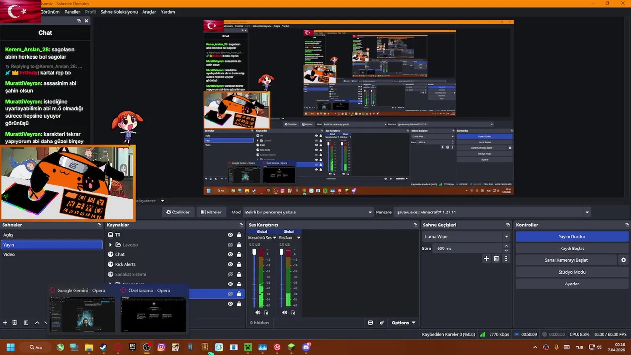This screenshot has height=355, width=631.
Task: Add a new scene in Sahneler panel
Action: (x=5, y=323)
